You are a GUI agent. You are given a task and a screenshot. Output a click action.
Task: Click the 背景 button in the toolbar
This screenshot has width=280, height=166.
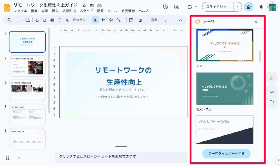[x=154, y=20]
